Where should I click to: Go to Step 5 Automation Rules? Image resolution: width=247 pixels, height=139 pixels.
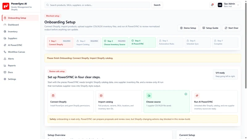pos(170,43)
